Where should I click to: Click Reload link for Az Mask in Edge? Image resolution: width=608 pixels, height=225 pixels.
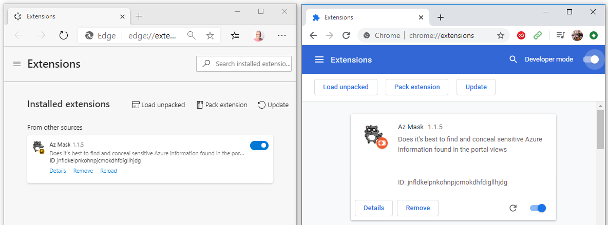(108, 171)
